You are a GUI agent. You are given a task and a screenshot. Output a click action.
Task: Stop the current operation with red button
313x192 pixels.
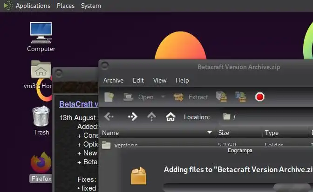[260, 97]
